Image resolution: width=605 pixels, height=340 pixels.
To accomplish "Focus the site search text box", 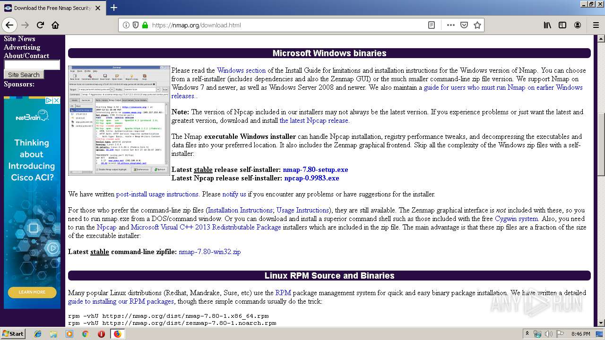I will click(32, 65).
